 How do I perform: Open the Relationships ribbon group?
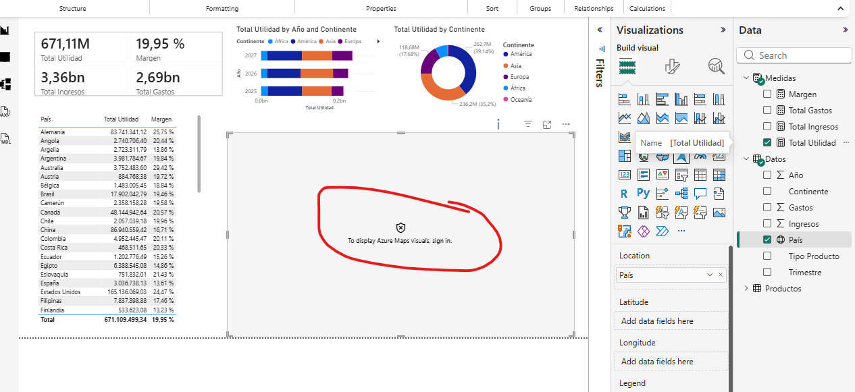point(594,9)
